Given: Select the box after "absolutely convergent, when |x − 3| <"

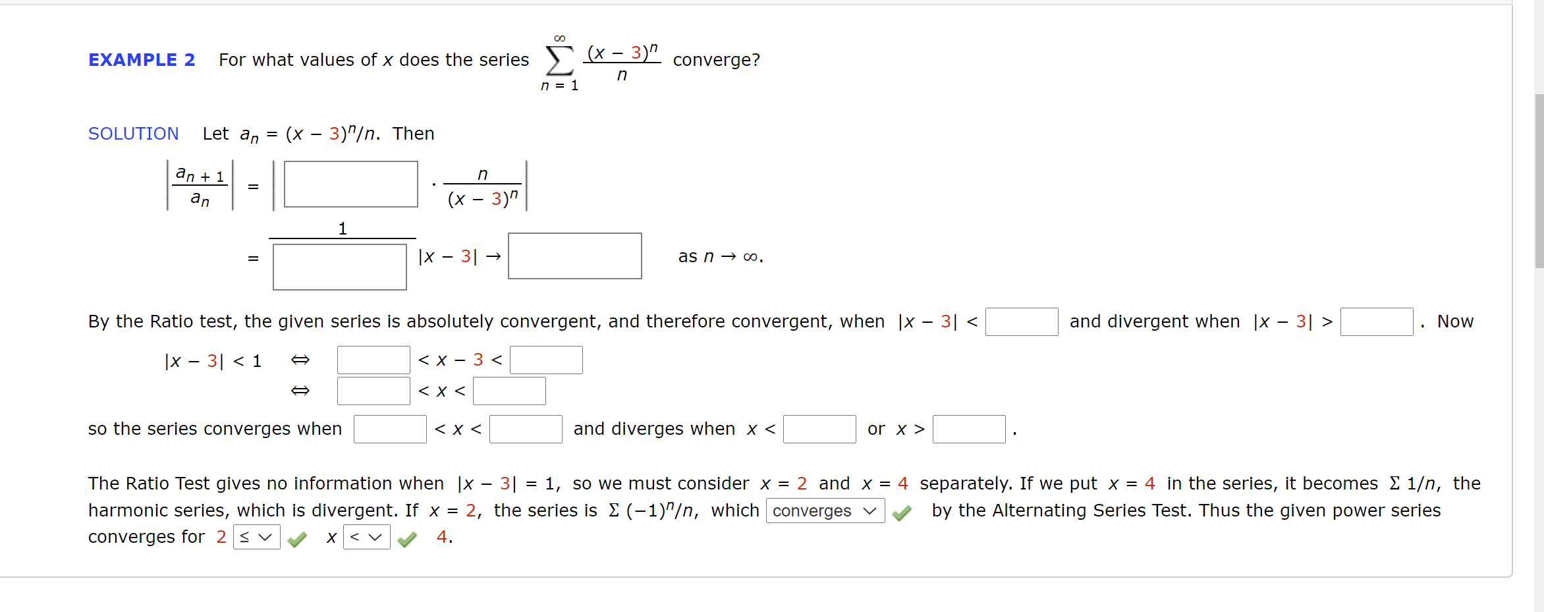Looking at the screenshot, I should 1022,322.
